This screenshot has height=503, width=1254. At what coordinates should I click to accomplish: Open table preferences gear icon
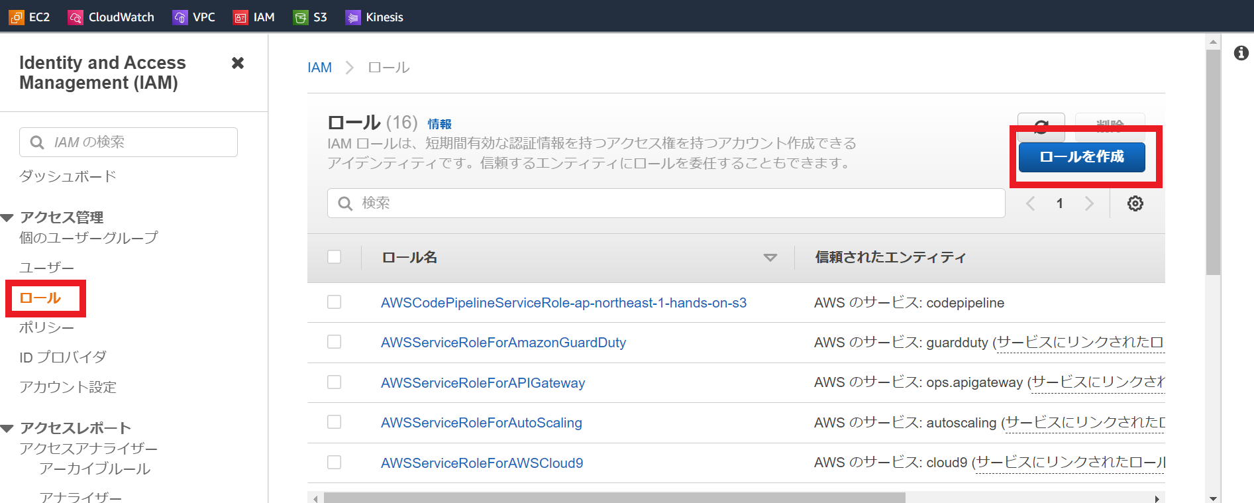click(x=1135, y=203)
